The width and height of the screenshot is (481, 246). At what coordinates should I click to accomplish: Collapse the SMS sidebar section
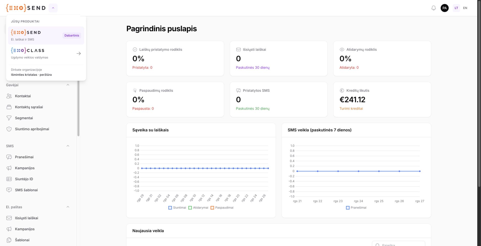pyautogui.click(x=68, y=146)
